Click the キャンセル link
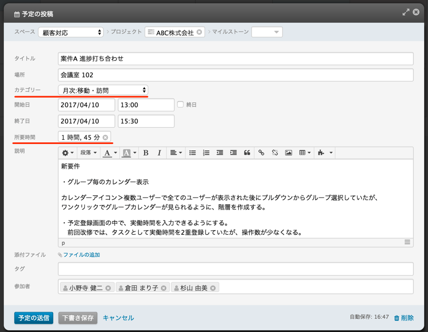 (118, 318)
